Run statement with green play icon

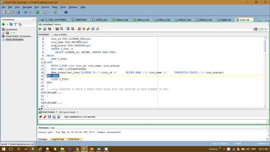(40, 29)
